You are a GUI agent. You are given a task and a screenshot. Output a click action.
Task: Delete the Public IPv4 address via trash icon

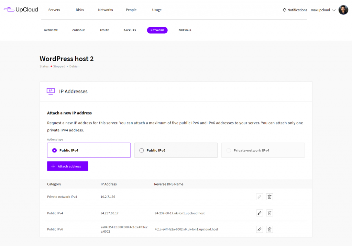[x=269, y=213]
